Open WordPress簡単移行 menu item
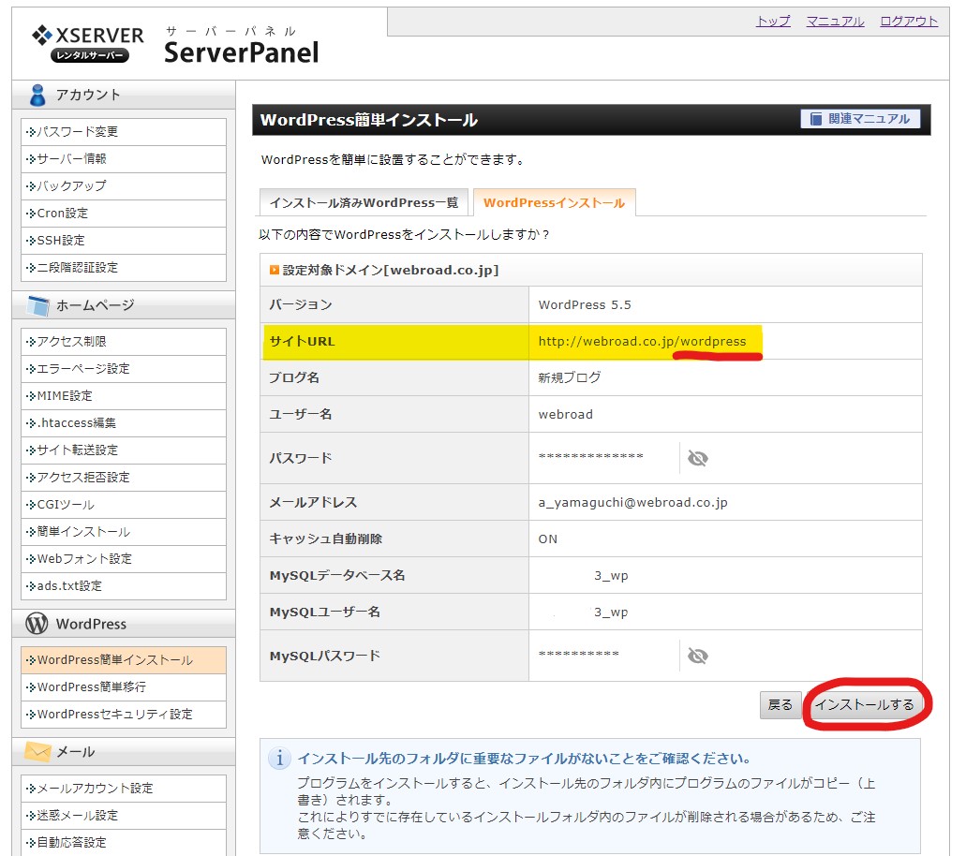Image resolution: width=966 pixels, height=856 pixels. pyautogui.click(x=124, y=687)
